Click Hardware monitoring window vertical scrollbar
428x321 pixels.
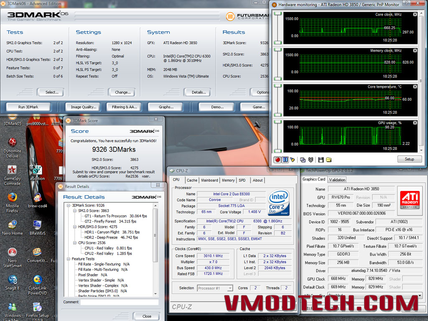[421, 82]
